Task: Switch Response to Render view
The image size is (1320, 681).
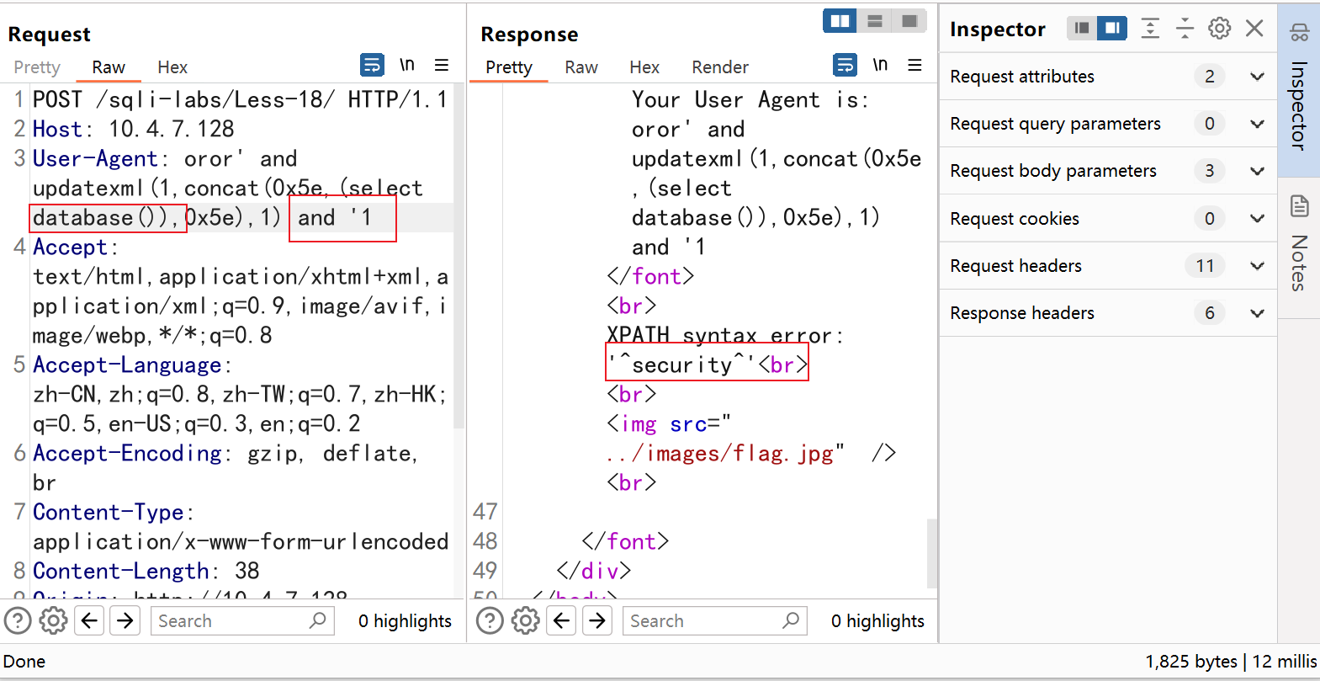Action: [720, 67]
